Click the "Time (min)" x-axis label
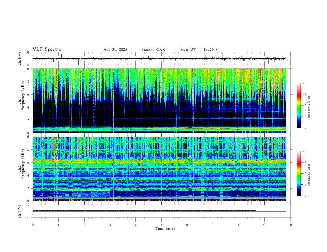This screenshot has width=327, height=252. [x=165, y=229]
